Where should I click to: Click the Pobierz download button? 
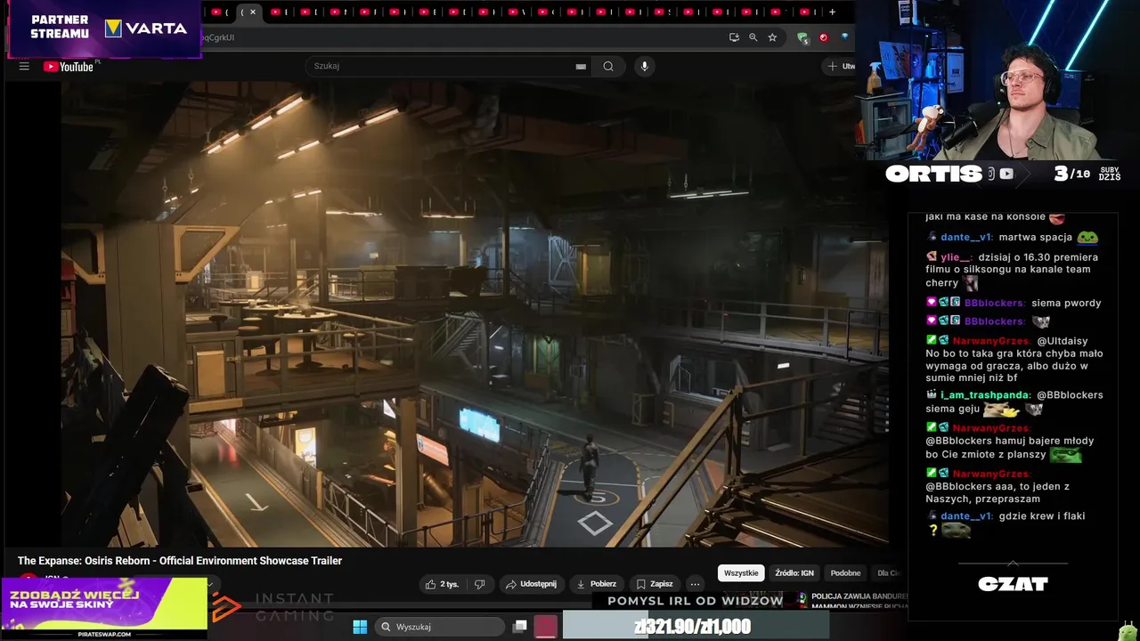[596, 584]
